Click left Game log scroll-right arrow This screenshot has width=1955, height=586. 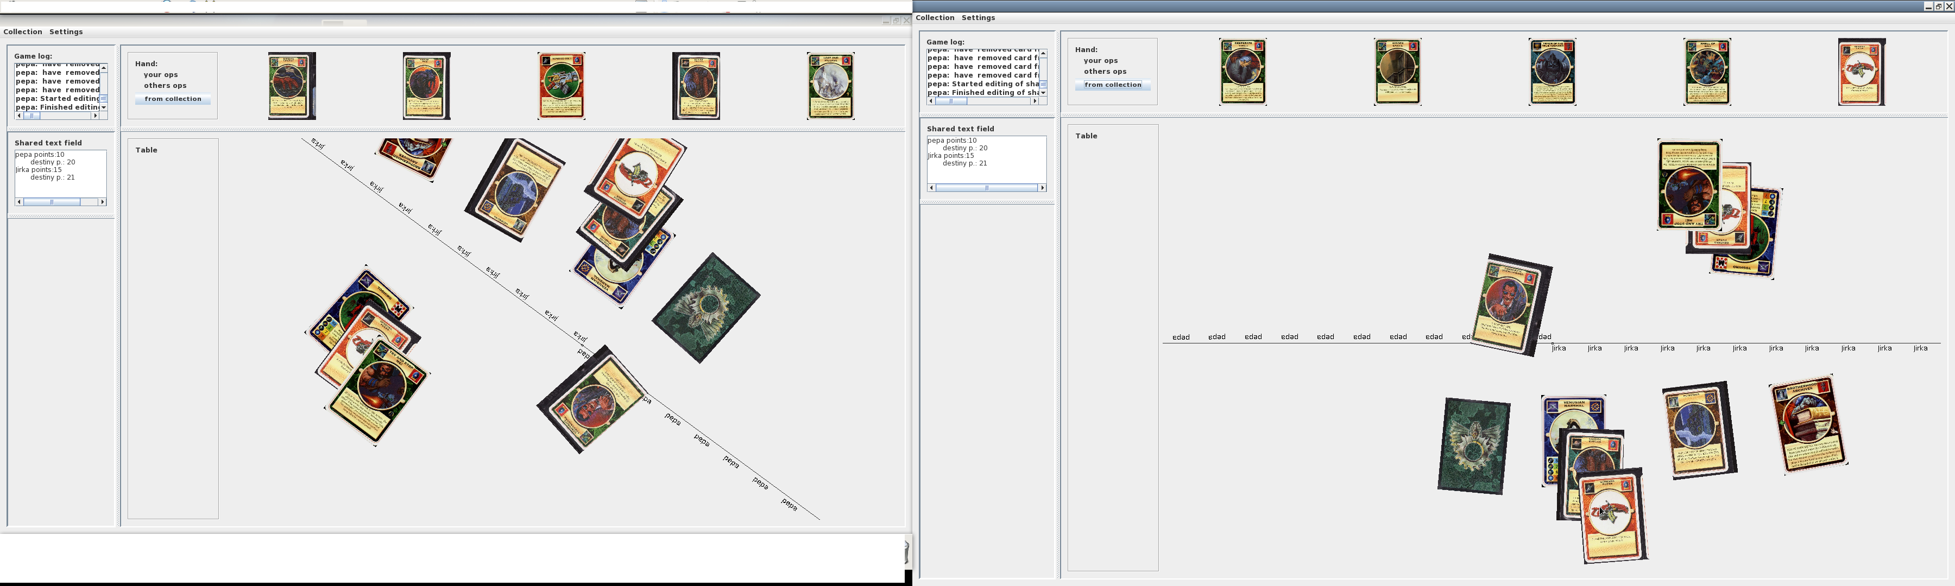96,116
